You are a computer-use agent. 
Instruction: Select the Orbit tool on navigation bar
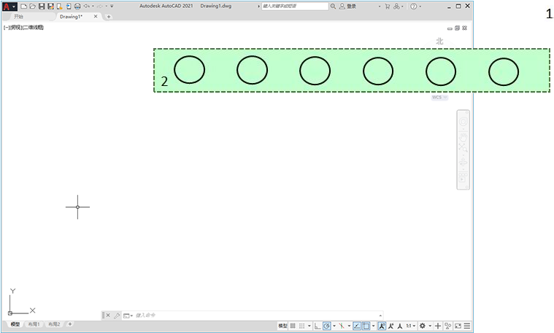pos(463,162)
